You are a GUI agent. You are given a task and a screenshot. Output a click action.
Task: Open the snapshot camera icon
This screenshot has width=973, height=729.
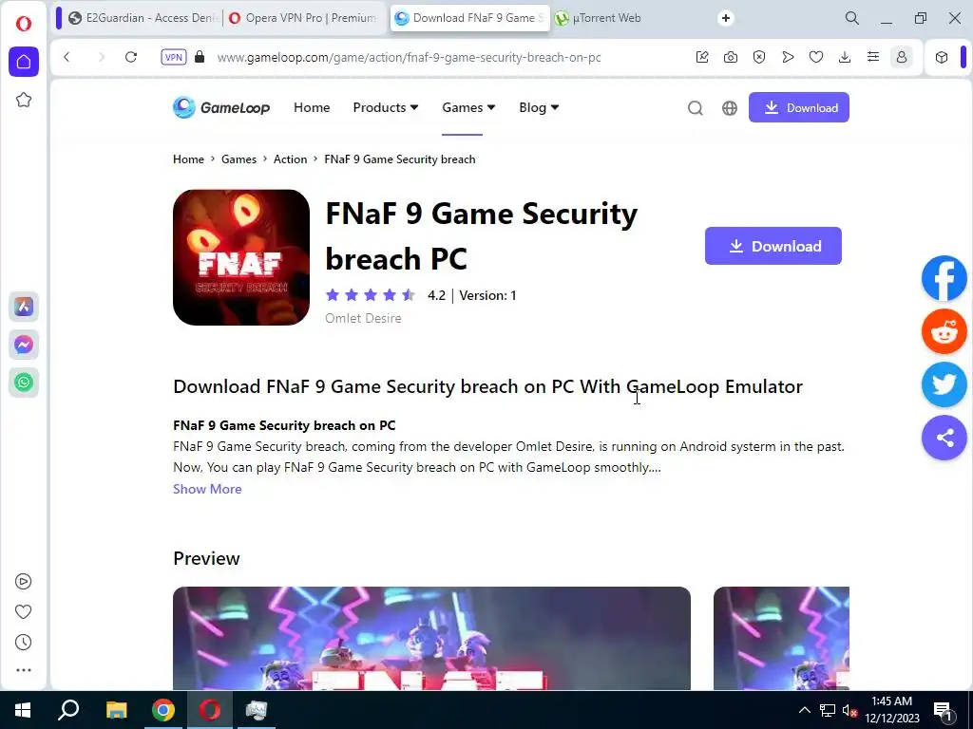coord(731,57)
